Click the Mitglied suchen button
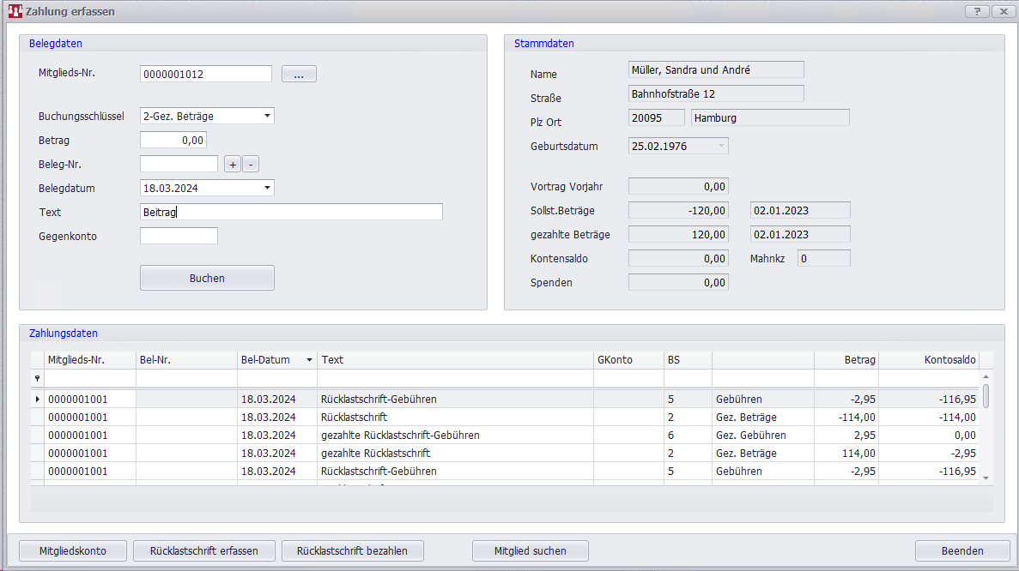The width and height of the screenshot is (1019, 571). pyautogui.click(x=531, y=550)
